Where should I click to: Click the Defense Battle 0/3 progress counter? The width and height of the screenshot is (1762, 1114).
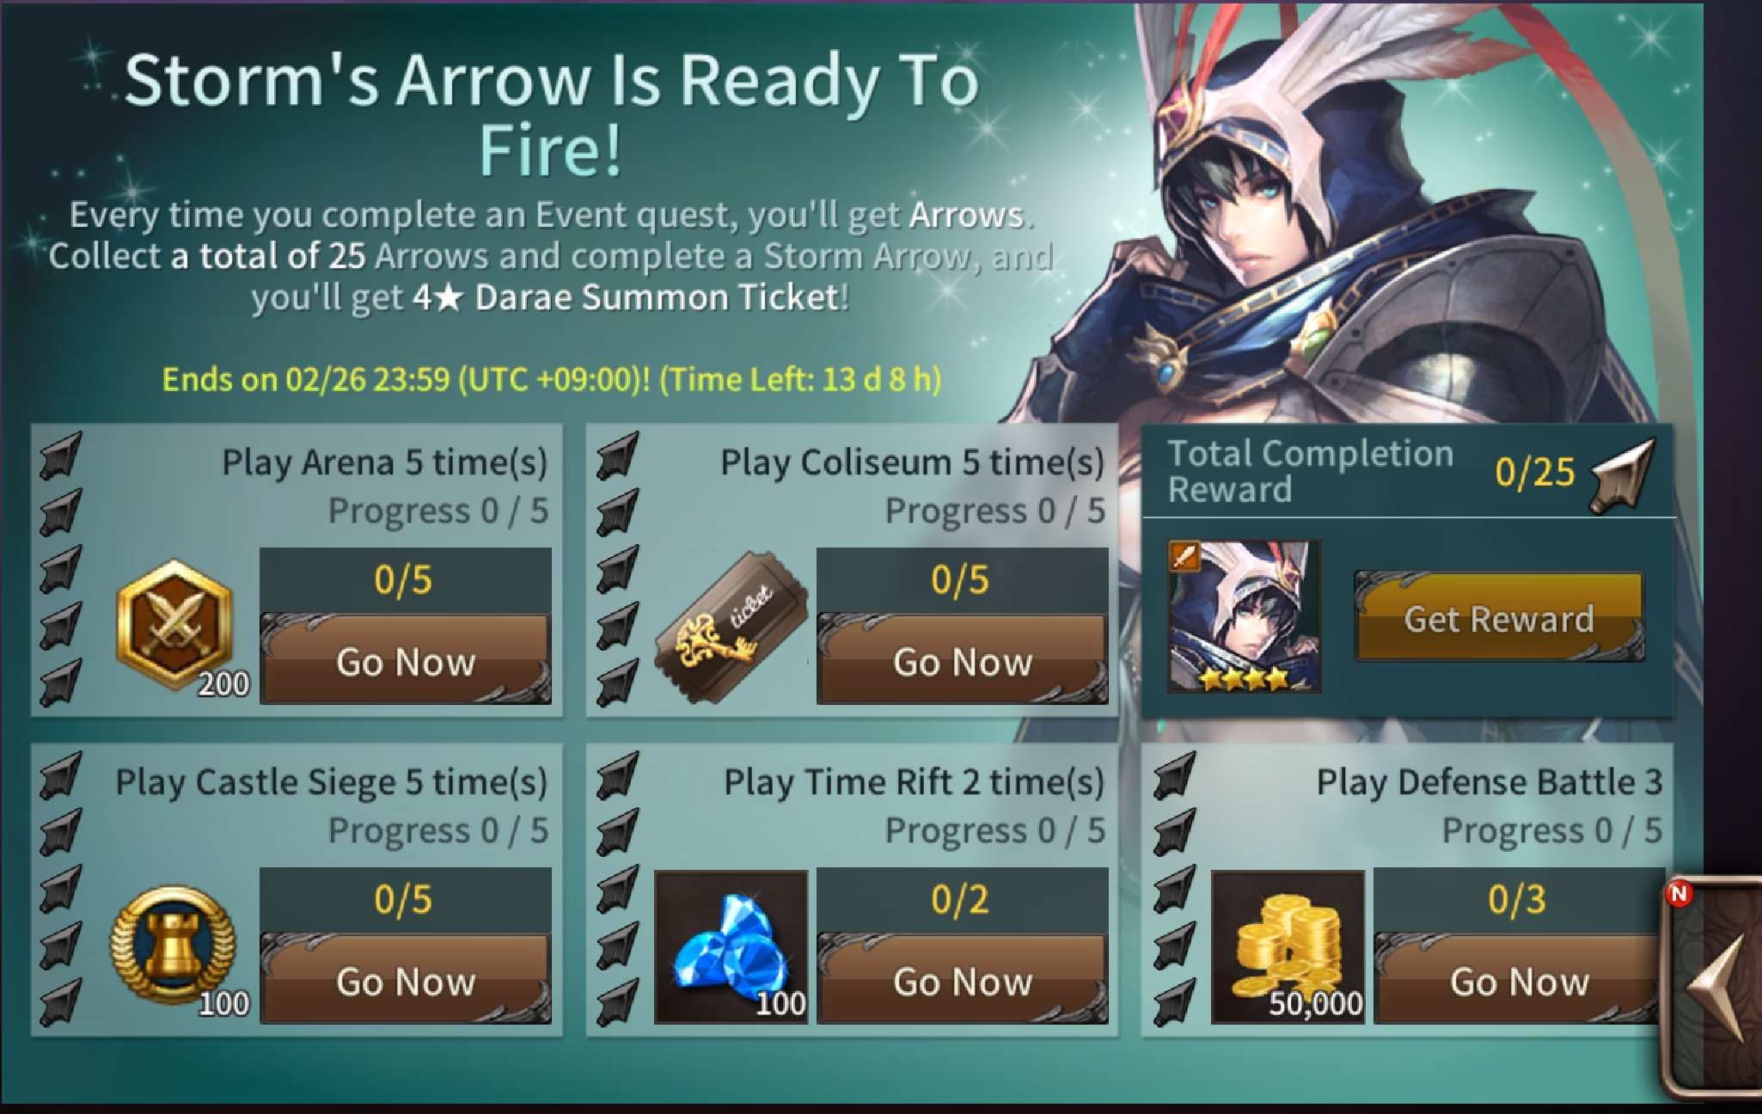click(1518, 900)
